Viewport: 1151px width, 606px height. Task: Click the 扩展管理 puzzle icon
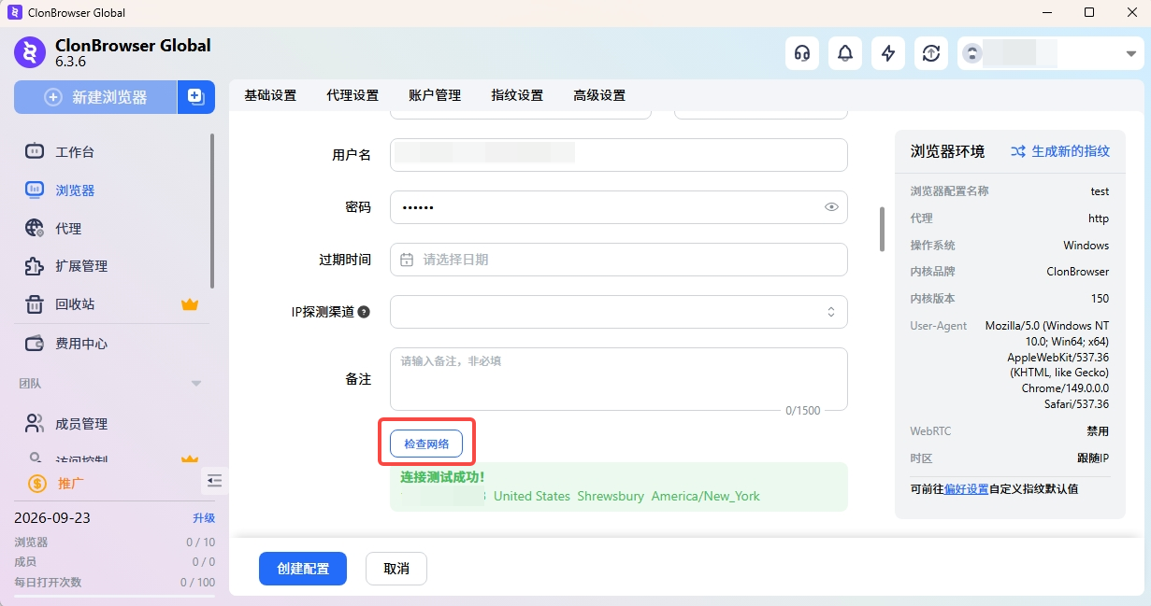(x=35, y=266)
